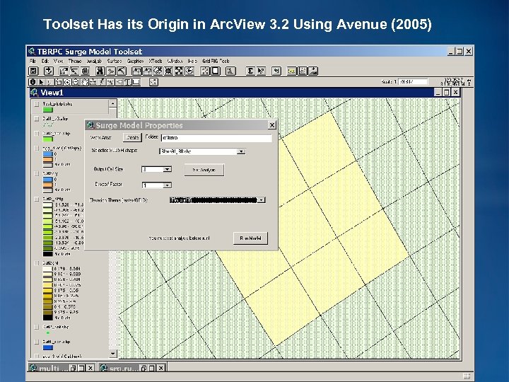The height and width of the screenshot is (382, 509).
Task: Click the Sigma statistics toolbar icon
Action: click(x=250, y=71)
